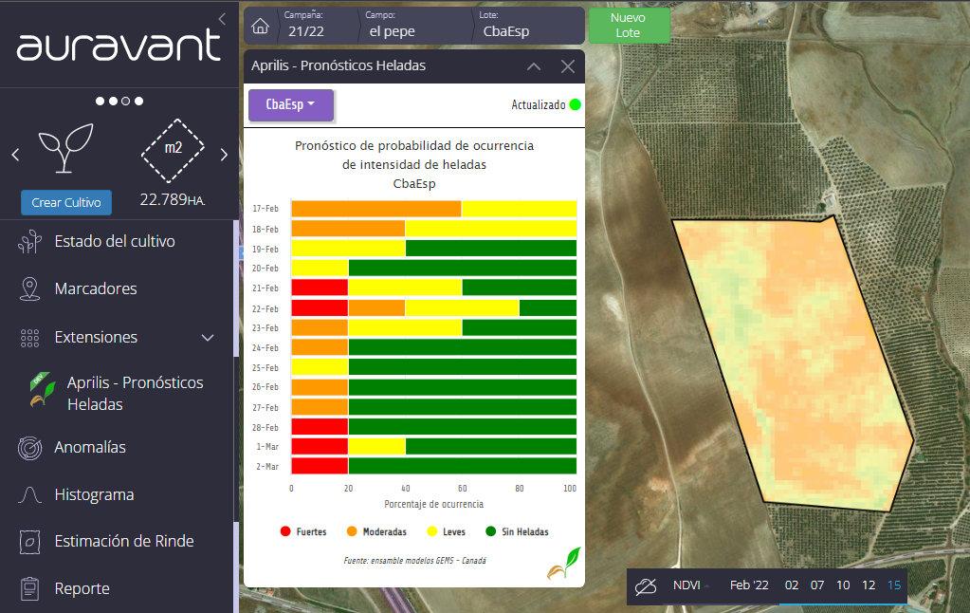This screenshot has width=970, height=613.
Task: Open the Feb '22 month selector
Action: point(749,585)
